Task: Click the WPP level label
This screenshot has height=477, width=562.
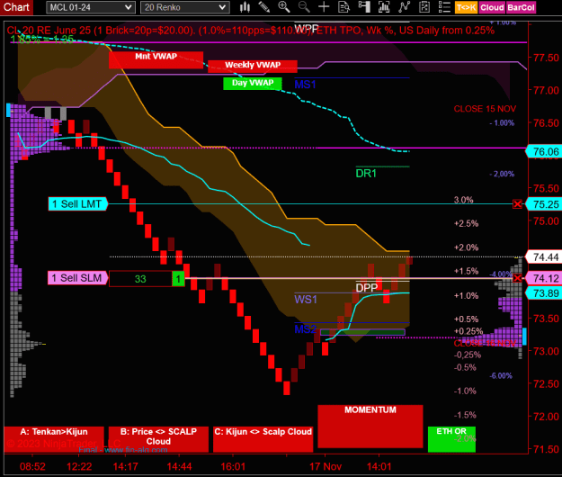Action: click(x=306, y=28)
